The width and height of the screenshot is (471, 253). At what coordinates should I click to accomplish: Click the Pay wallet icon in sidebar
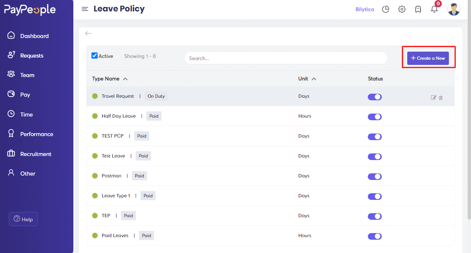click(x=11, y=94)
